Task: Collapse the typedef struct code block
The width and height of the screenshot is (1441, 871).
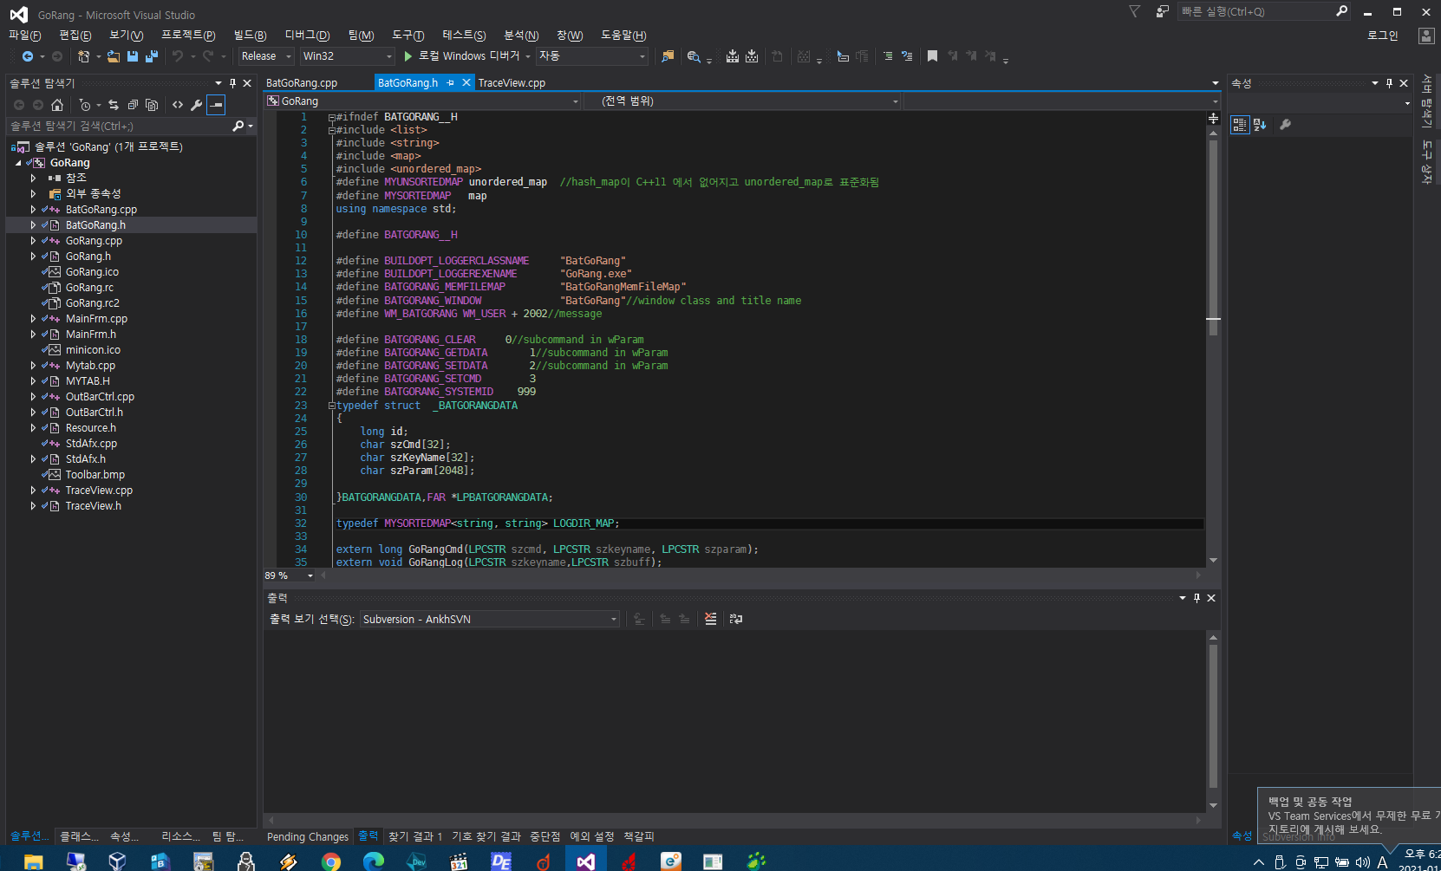Action: [x=331, y=406]
